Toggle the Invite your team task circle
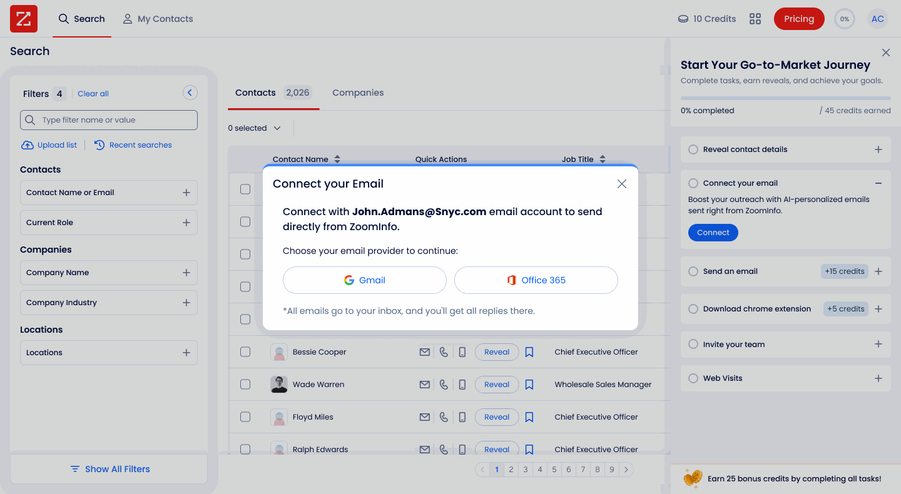This screenshot has width=901, height=494. [693, 345]
